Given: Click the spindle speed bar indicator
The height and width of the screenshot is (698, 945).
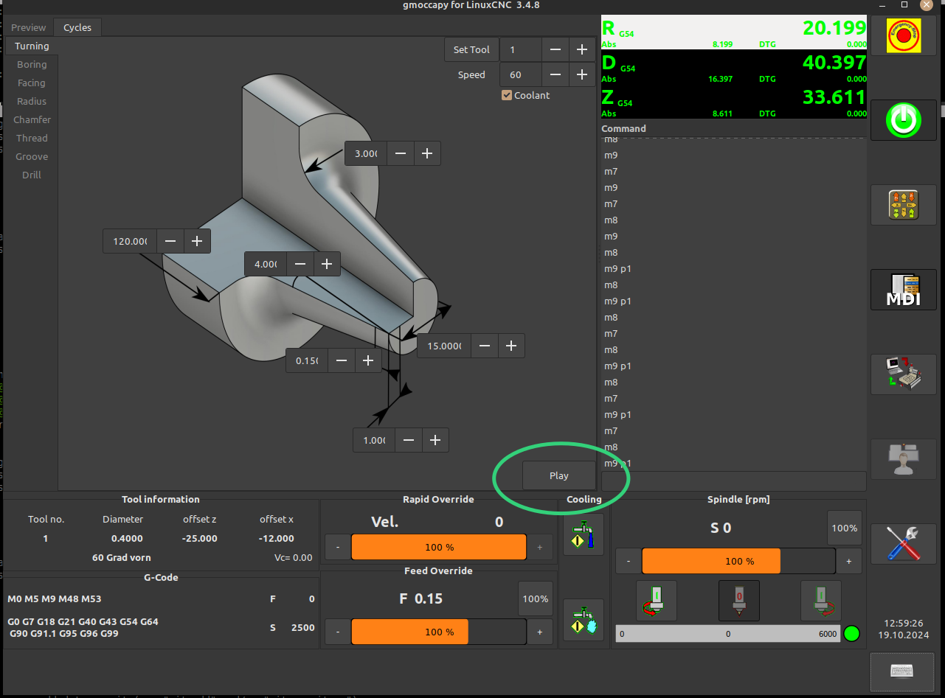Looking at the screenshot, I should click(x=728, y=634).
